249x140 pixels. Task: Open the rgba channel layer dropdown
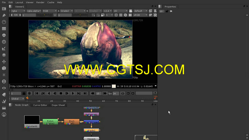point(18,11)
